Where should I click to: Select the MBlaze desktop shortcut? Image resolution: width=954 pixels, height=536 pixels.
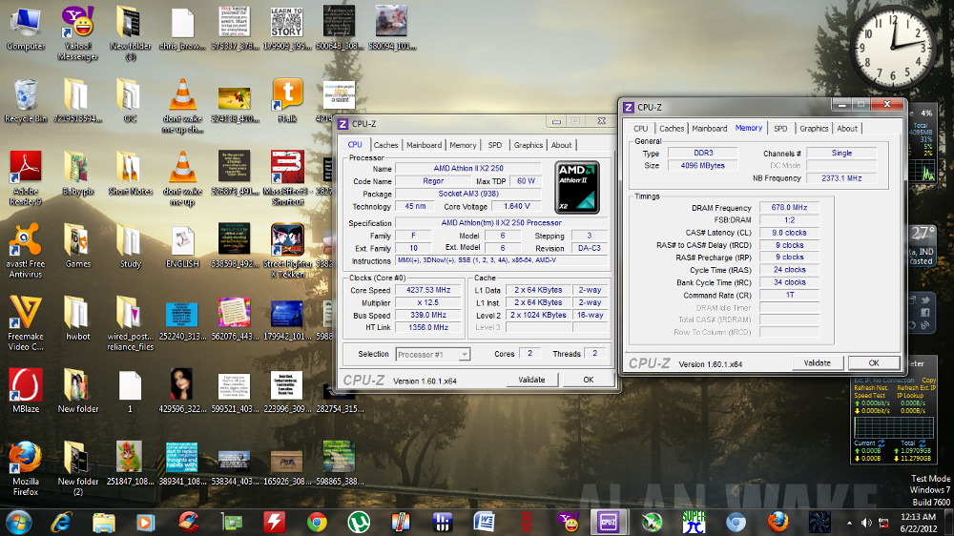point(26,391)
